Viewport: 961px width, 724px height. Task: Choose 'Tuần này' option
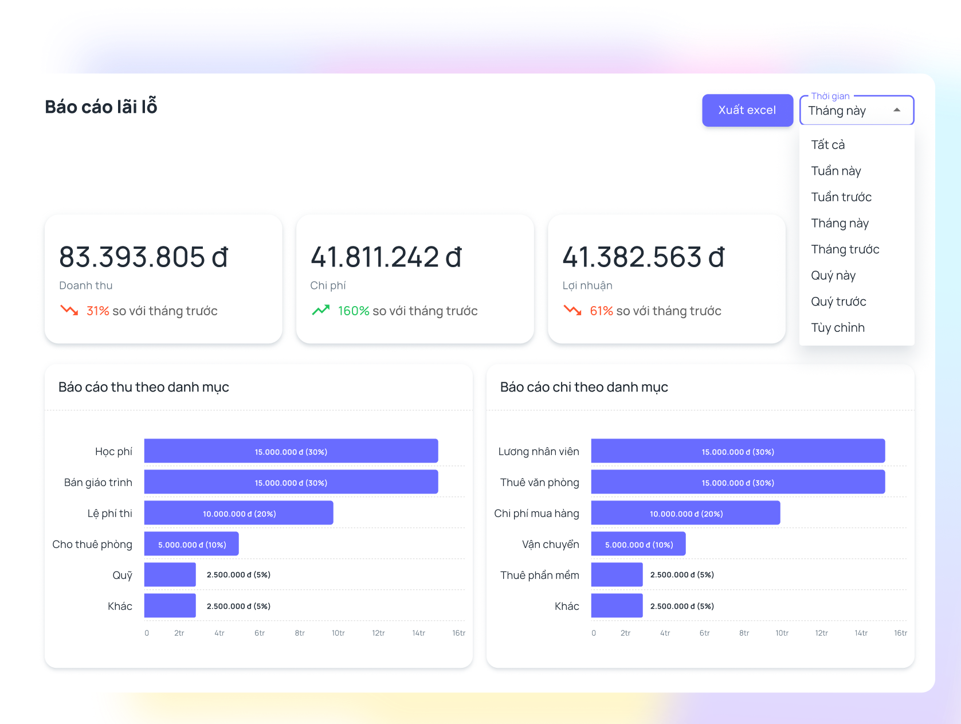836,171
